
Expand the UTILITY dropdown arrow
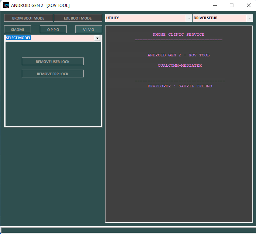(x=189, y=18)
